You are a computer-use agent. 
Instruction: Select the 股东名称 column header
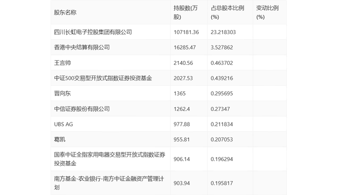pyautogui.click(x=65, y=12)
